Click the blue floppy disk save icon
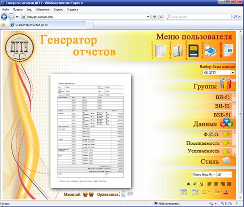 tap(194, 51)
